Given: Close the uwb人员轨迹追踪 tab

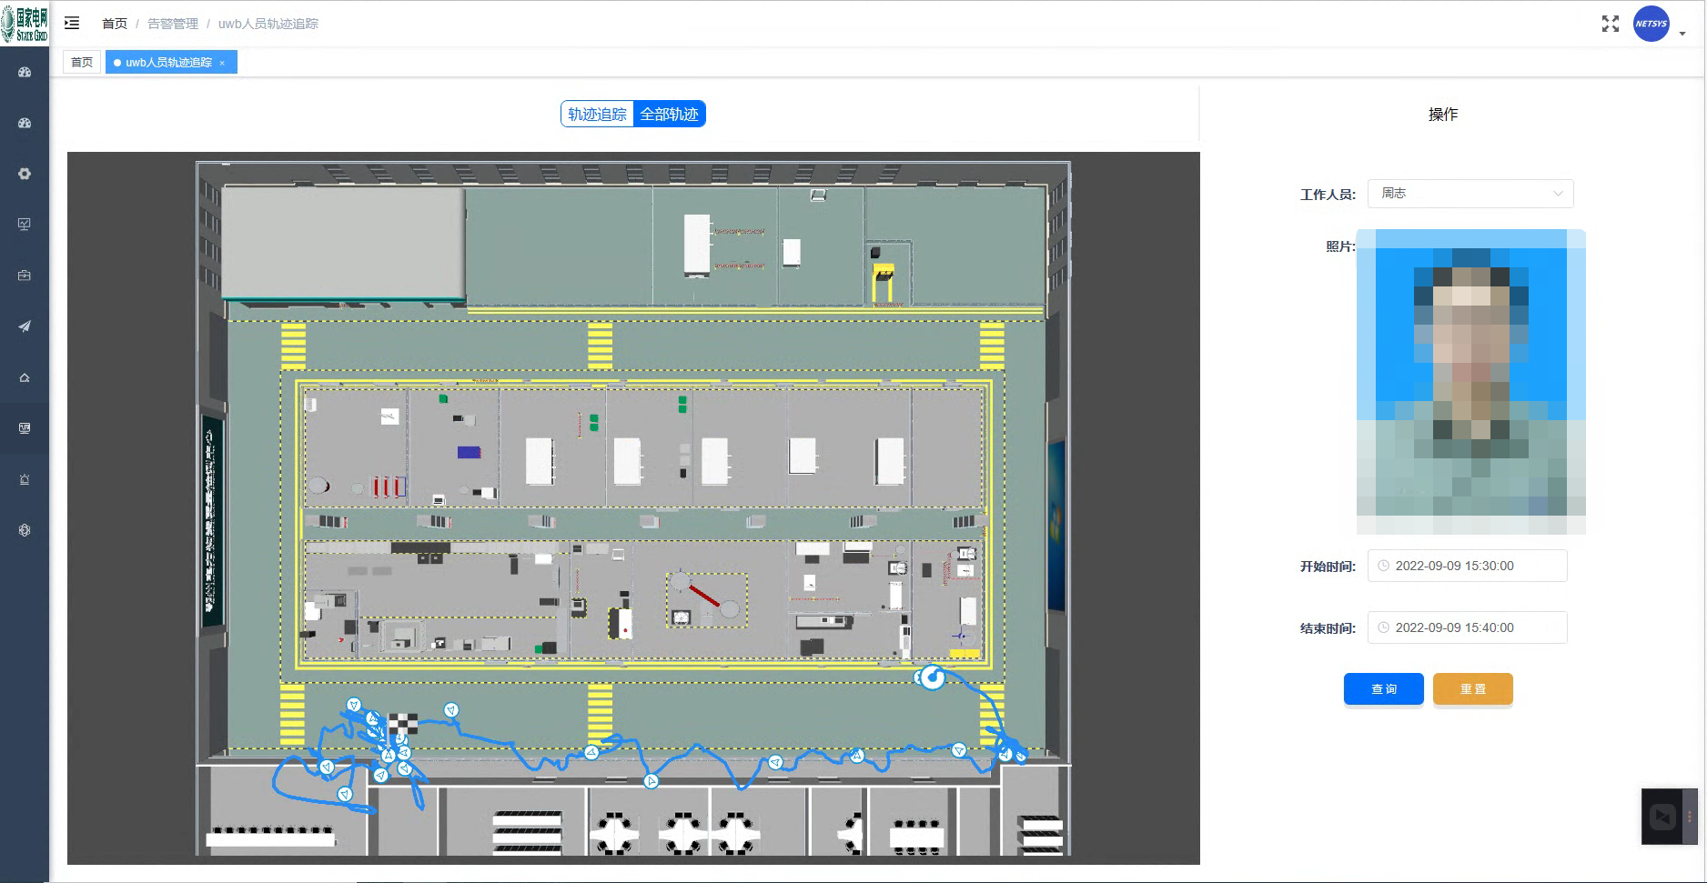Looking at the screenshot, I should coord(222,63).
